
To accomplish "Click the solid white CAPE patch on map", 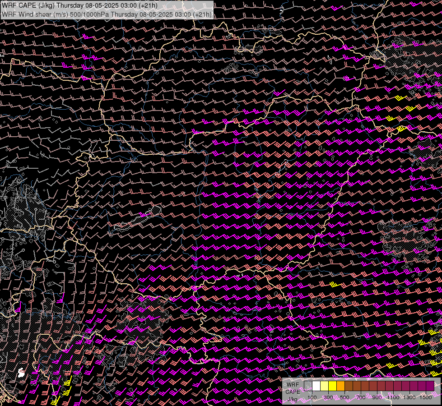I will coord(21,373).
